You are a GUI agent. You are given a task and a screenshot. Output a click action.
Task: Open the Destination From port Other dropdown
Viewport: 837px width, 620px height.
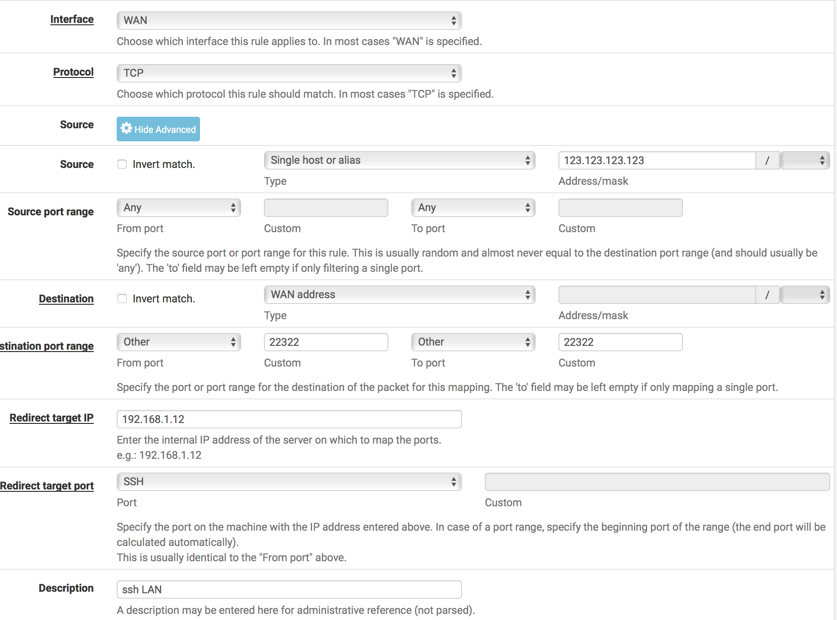coord(179,342)
